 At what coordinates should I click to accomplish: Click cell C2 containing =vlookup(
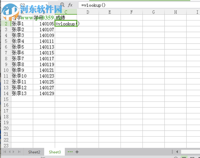point(66,24)
